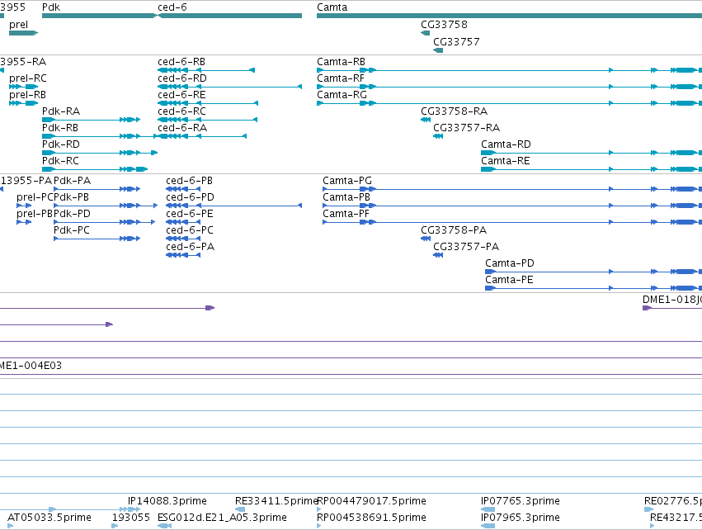The height and width of the screenshot is (530, 702).
Task: Choose the ced-6-PC protein label
Action: (190, 230)
